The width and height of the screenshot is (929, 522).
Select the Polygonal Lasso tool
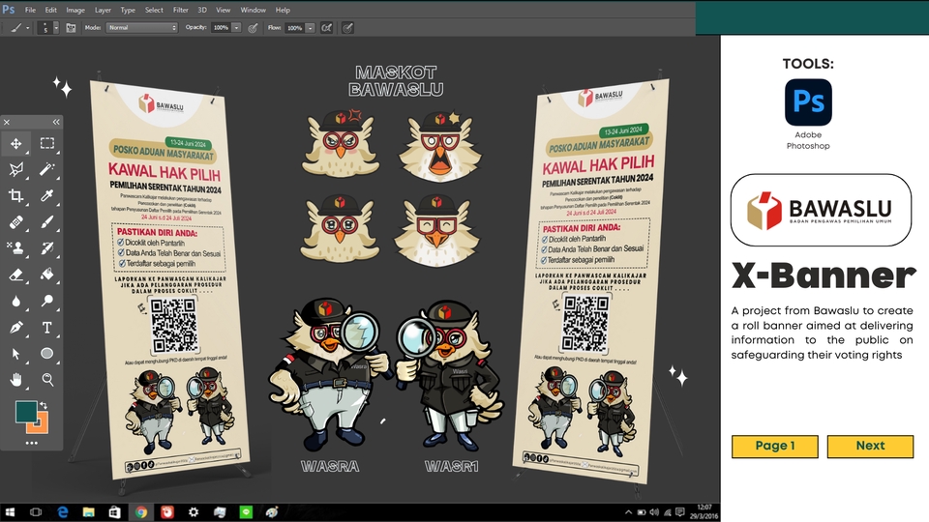tap(16, 169)
